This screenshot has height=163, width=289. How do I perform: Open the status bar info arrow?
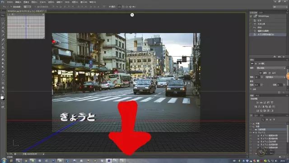pyautogui.click(x=44, y=154)
